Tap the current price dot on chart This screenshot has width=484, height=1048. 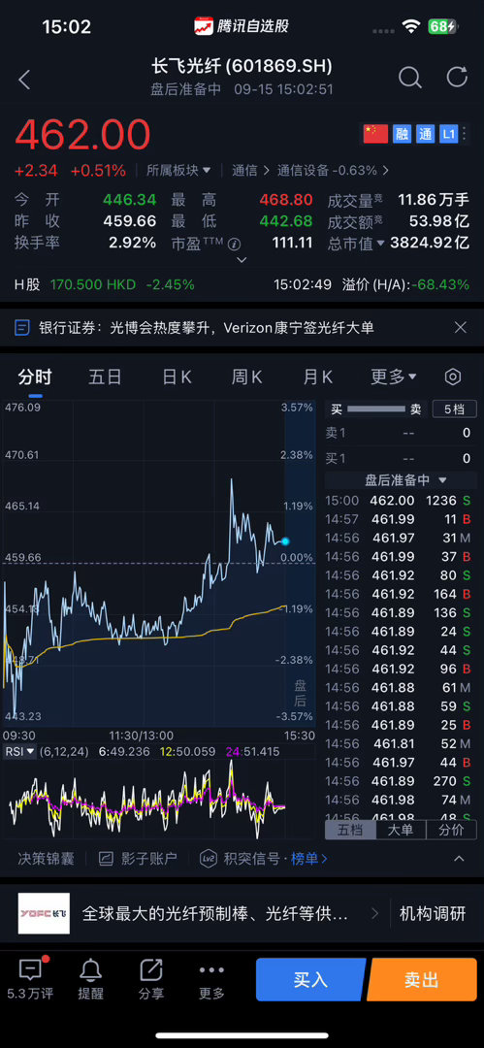285,541
